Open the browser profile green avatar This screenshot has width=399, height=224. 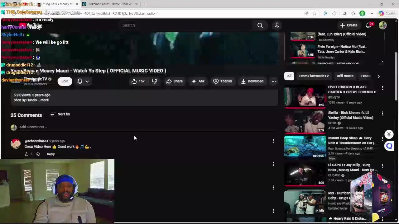362,13
